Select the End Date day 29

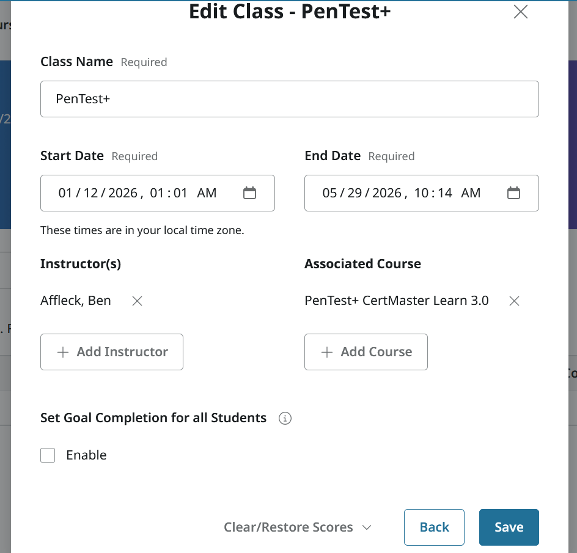click(355, 193)
